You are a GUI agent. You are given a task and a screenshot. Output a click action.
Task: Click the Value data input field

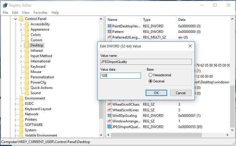[121, 76]
